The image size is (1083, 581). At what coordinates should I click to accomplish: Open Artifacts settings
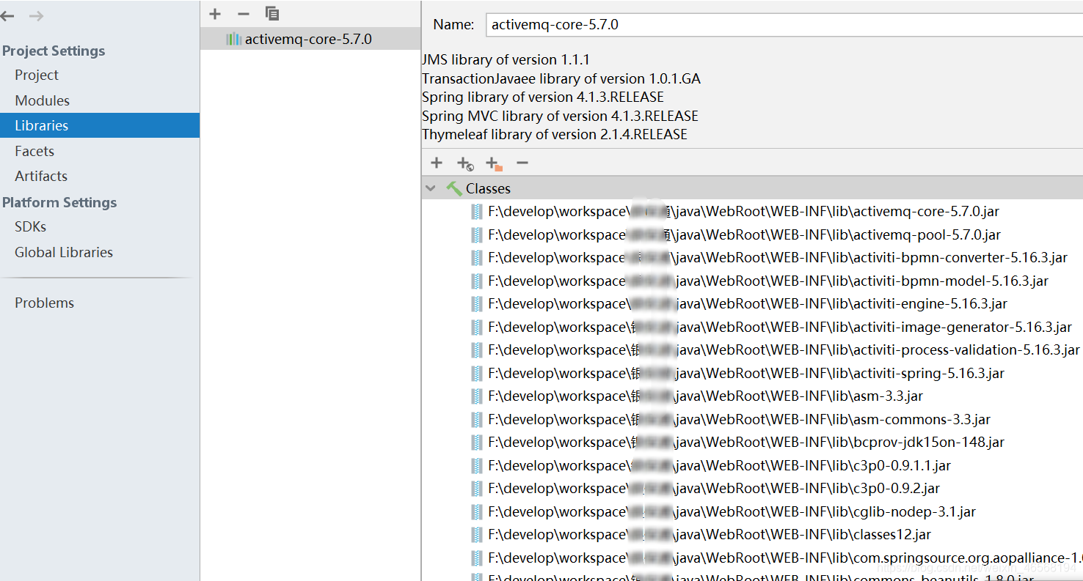41,176
